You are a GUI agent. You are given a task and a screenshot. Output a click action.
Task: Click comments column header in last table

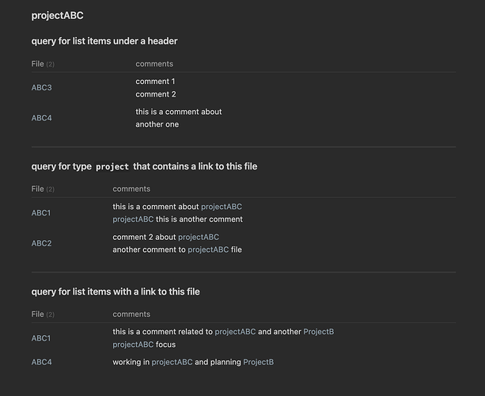click(131, 314)
